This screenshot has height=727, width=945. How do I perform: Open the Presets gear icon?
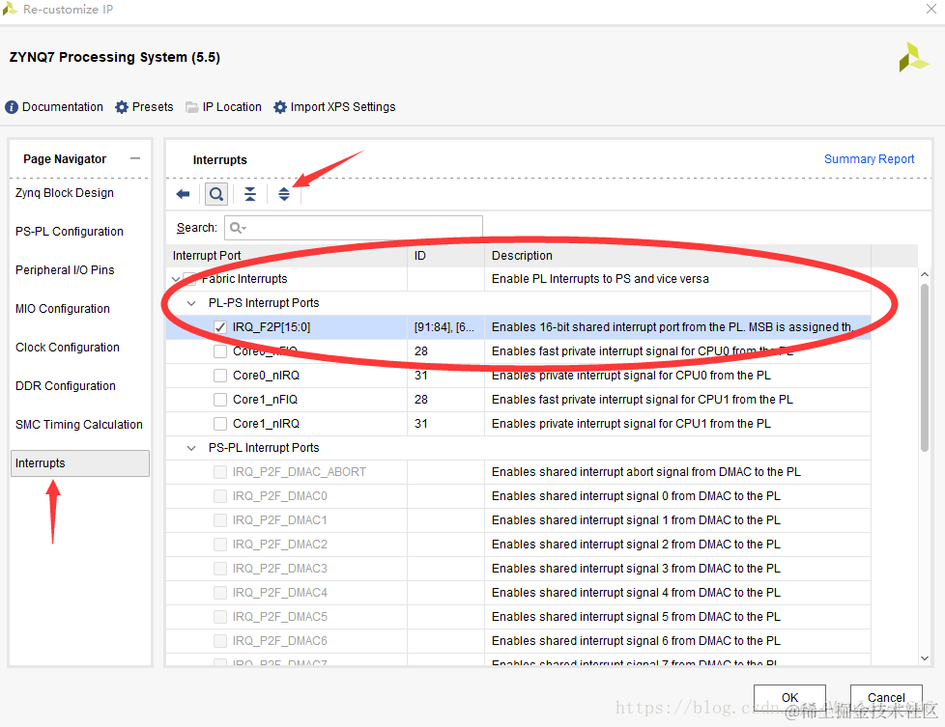(x=122, y=107)
